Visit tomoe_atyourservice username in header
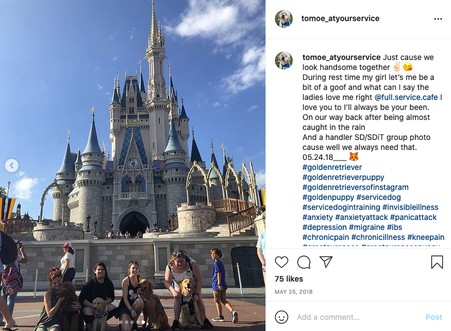Viewport: 451px width, 331px height. 340,18
